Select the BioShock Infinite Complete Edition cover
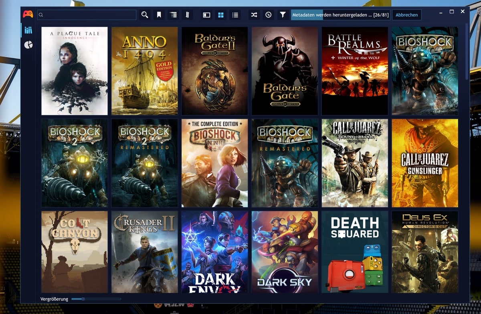The image size is (481, 314). pos(214,163)
